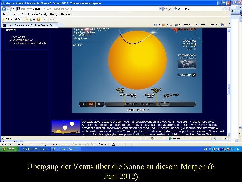Open the zoom level dropdown in status bar
Screen dimensions: 242x182
point(226,139)
